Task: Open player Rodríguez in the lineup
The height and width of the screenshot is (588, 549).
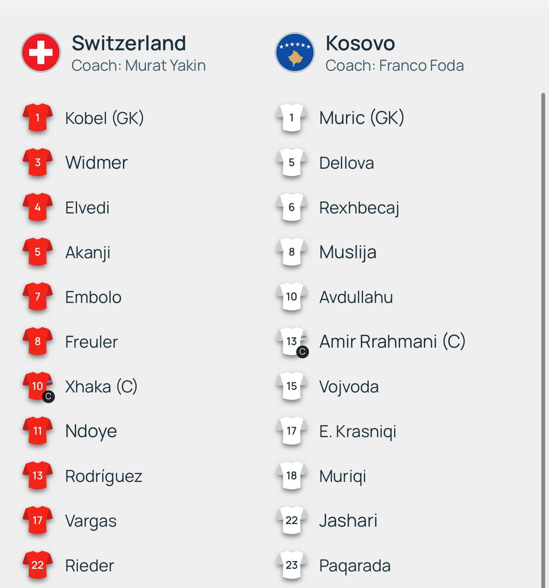Action: [103, 476]
